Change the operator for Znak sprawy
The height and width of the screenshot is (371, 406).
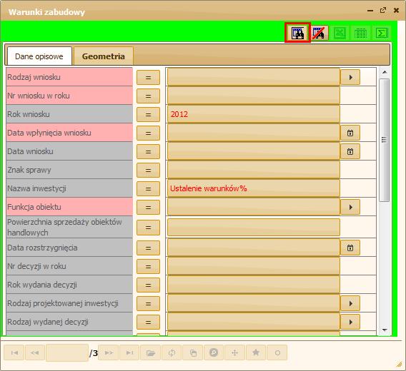coord(148,170)
